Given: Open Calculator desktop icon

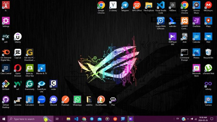Looking at the screenshot, I should (30, 101).
